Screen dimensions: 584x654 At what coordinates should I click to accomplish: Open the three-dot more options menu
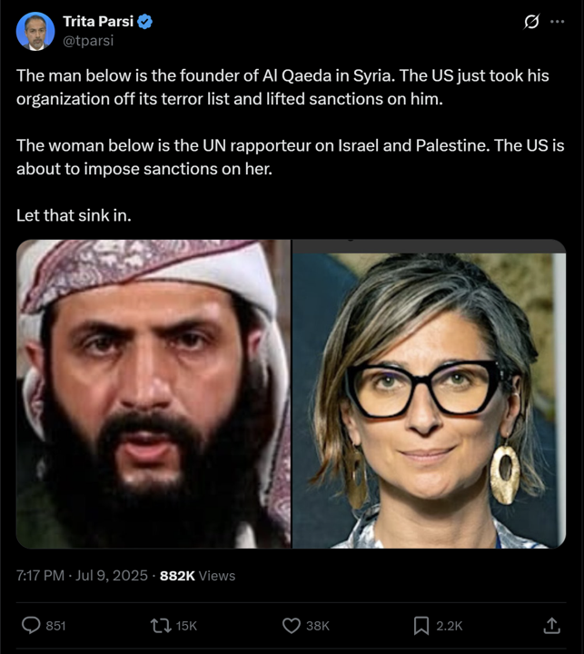coord(558,21)
